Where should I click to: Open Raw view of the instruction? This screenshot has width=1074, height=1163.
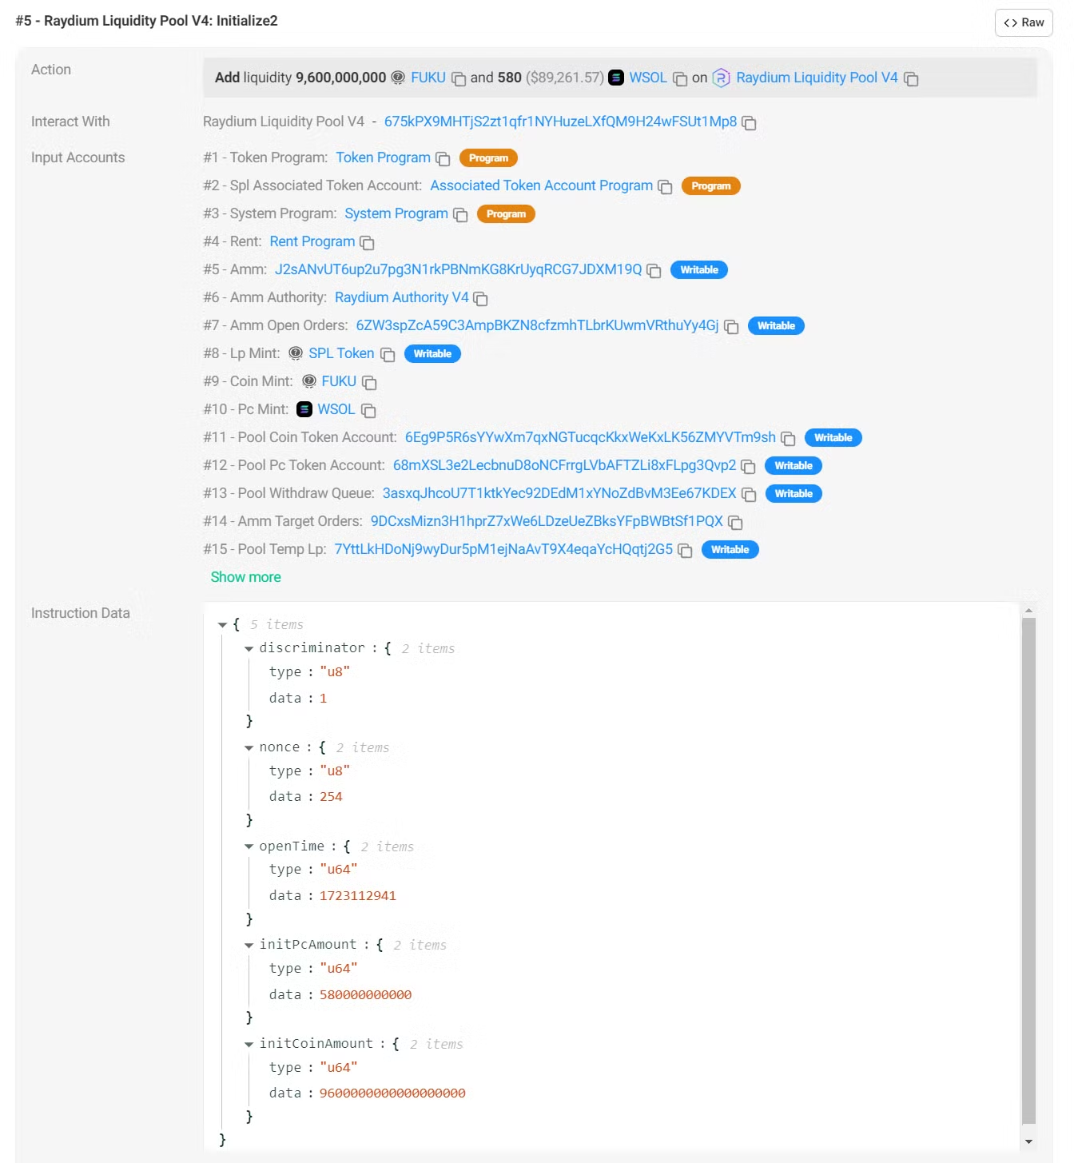(x=1024, y=22)
